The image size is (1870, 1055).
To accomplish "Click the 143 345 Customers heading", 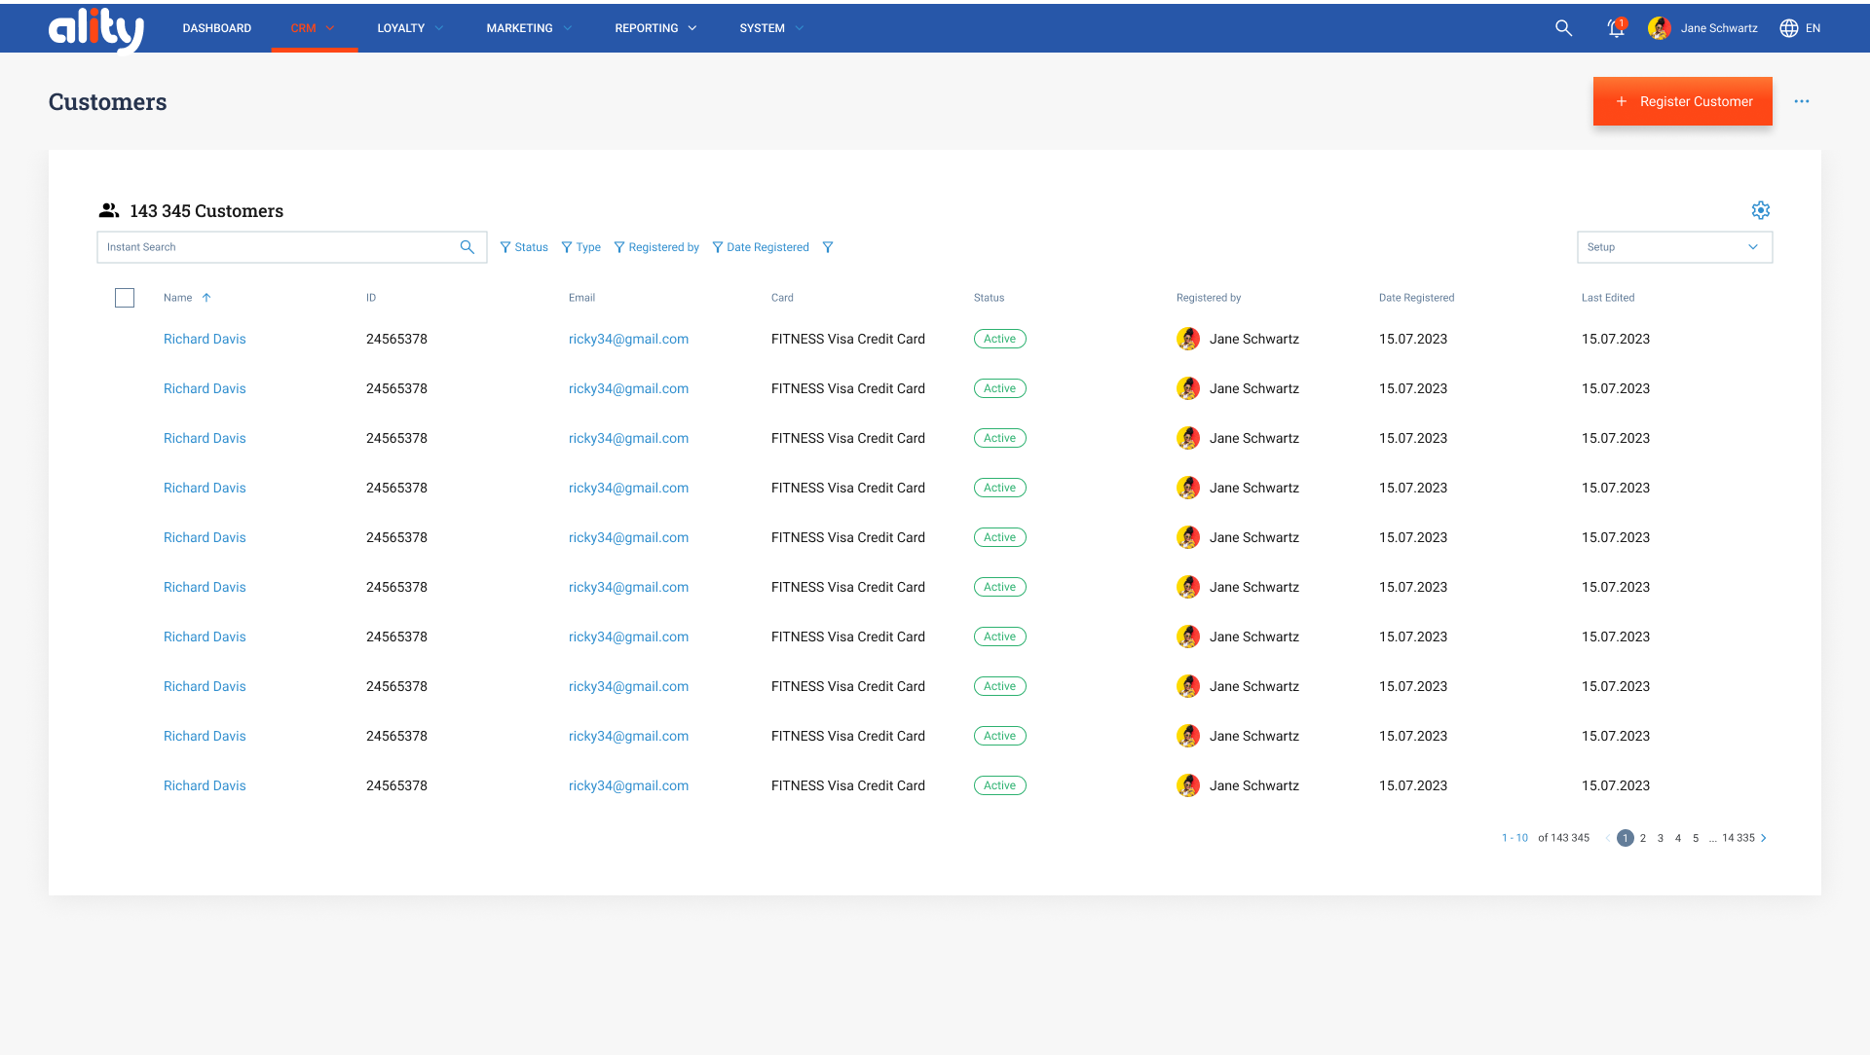I will pyautogui.click(x=206, y=211).
